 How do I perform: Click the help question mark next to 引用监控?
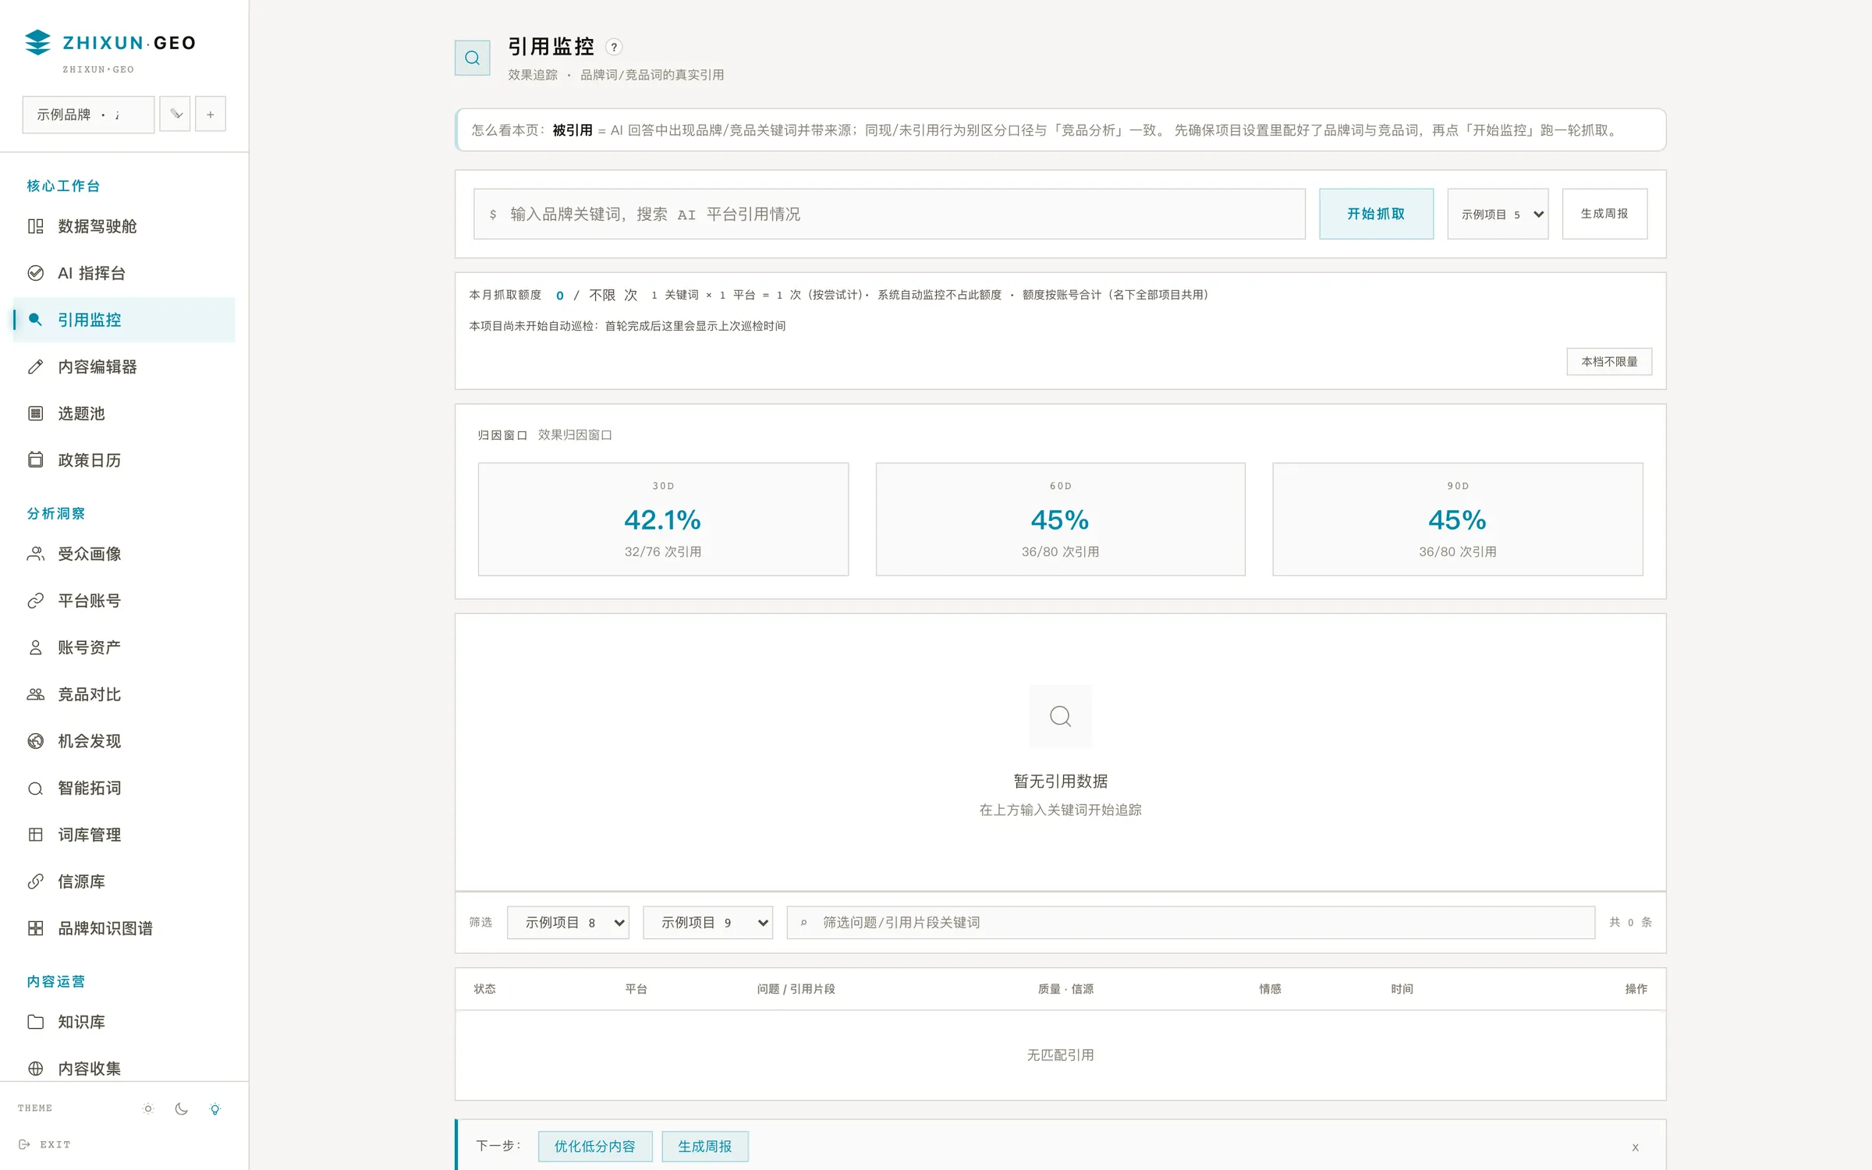click(x=614, y=48)
